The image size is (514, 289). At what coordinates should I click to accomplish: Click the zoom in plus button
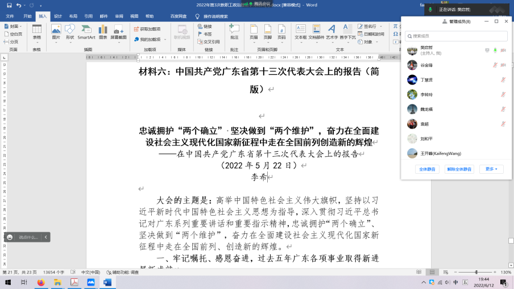[x=495, y=272]
